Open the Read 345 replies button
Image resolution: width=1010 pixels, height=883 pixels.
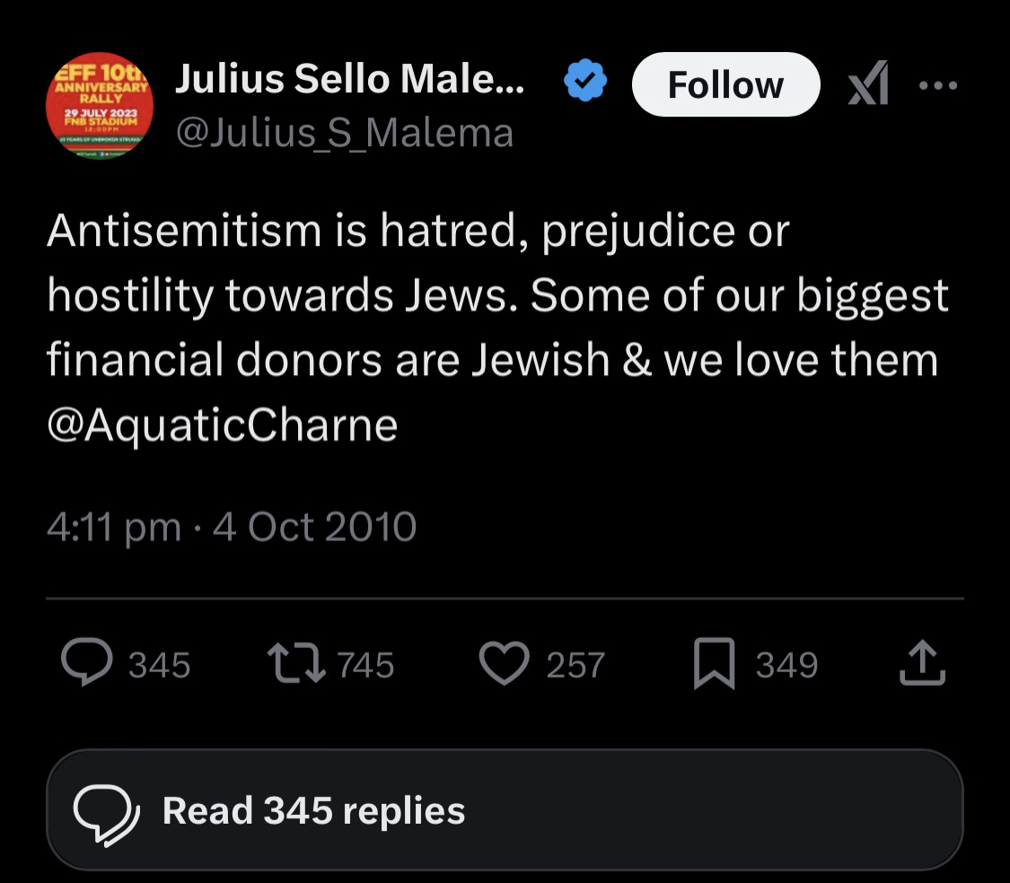pos(504,810)
